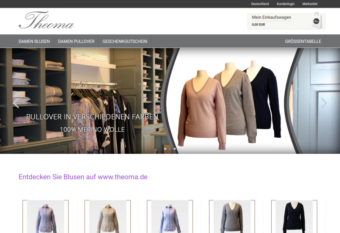The width and height of the screenshot is (340, 233).
Task: View the beige checkered blouse product
Action: coord(108,216)
